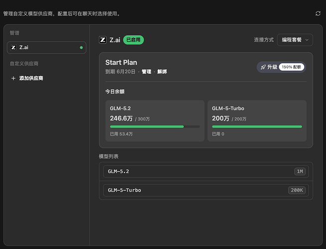Viewport: 326px width, 249px height.
Task: Click the 连接方式 label
Action: [264, 40]
